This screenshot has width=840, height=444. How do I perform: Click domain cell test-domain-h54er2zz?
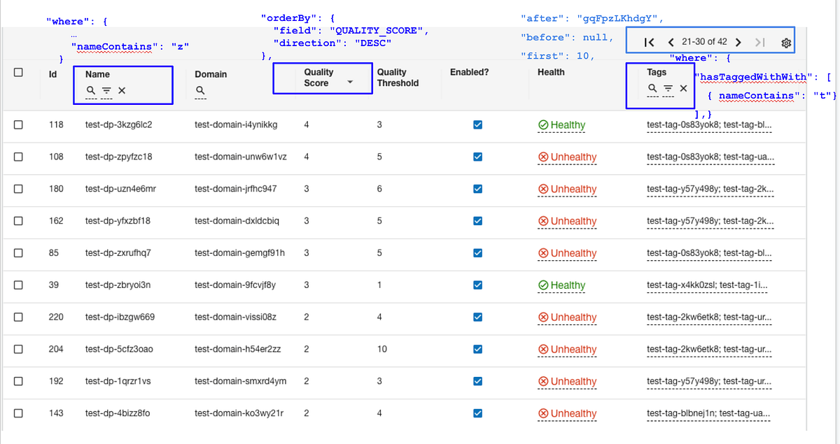point(238,349)
